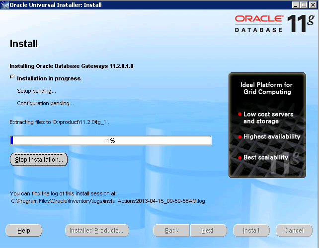The image size is (319, 248).
Task: Click the Oracle Universal Installer title bar icon
Action: point(5,5)
